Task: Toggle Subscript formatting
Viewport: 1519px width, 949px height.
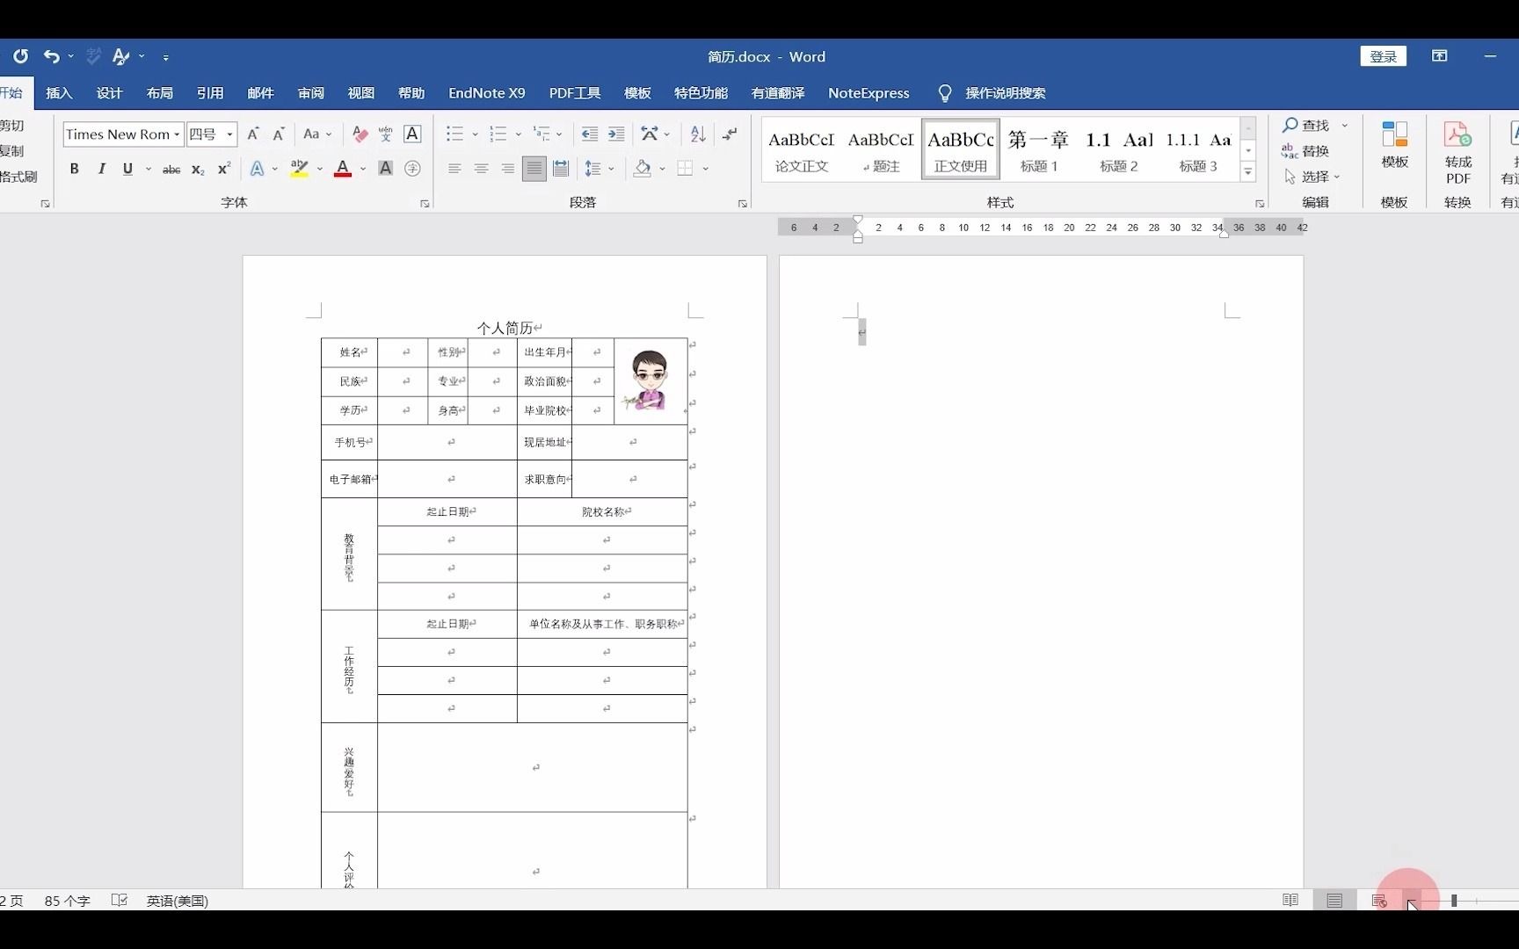Action: coord(198,169)
